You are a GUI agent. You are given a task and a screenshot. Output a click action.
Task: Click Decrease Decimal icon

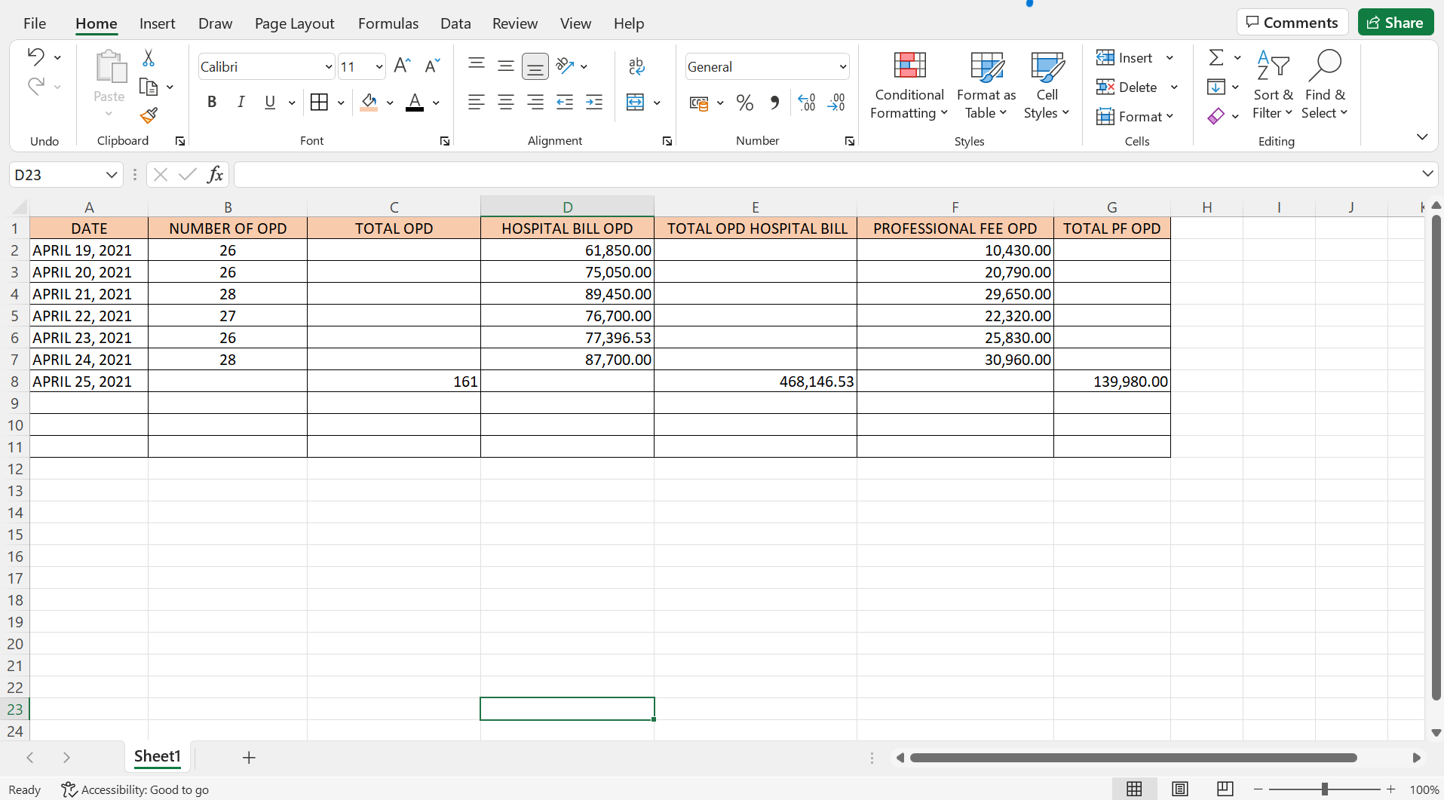(x=836, y=103)
